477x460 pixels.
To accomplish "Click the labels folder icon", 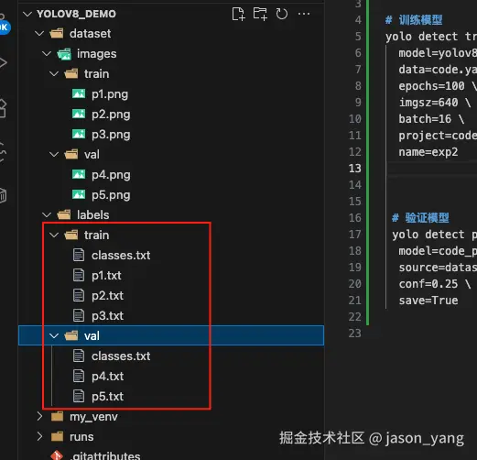I will click(x=64, y=214).
